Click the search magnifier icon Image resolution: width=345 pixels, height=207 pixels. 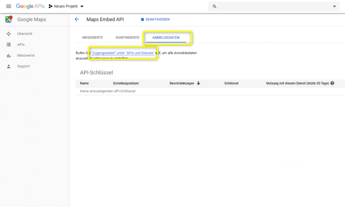coord(215,6)
